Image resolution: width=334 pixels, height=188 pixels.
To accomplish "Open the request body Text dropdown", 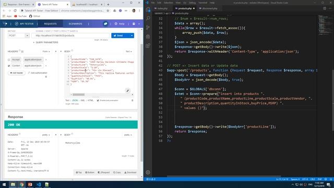I will tap(128, 51).
